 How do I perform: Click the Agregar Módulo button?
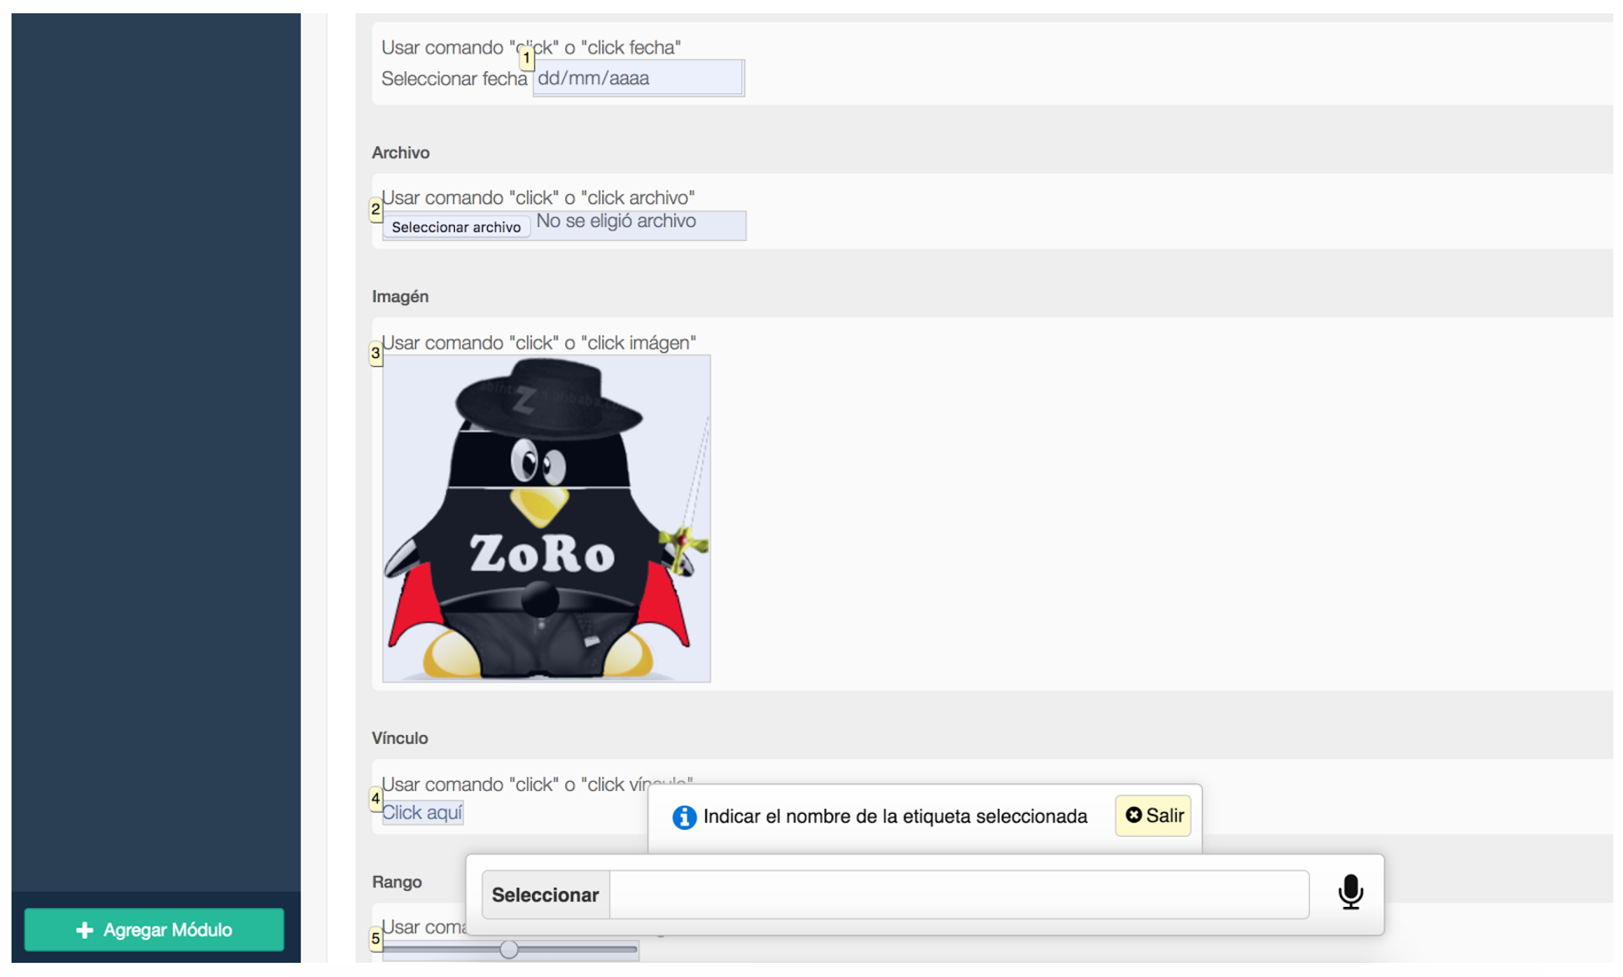point(154,930)
